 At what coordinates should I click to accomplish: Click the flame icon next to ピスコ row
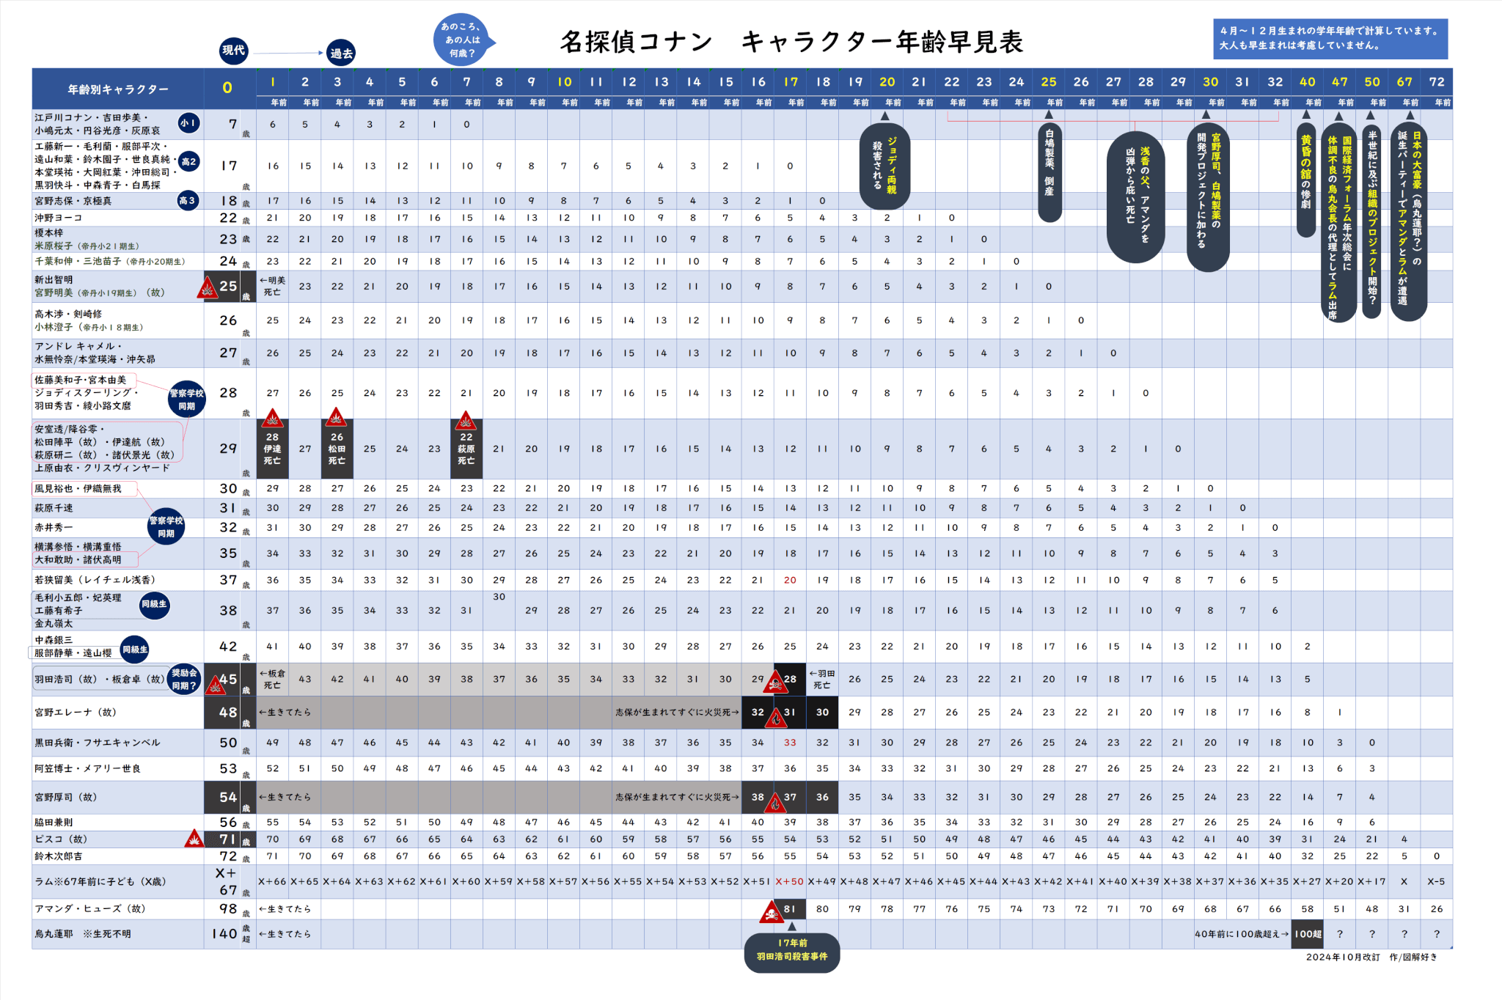pyautogui.click(x=194, y=839)
